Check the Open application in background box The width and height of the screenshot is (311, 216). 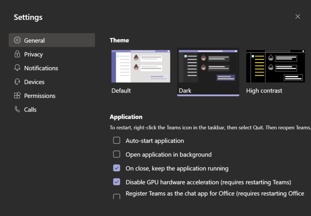click(117, 154)
